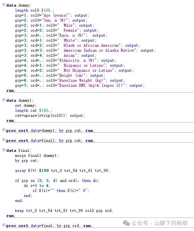Click the 'Baseline Weight (kg)' string
Screen dimensions: 194x231
pos(81,80)
